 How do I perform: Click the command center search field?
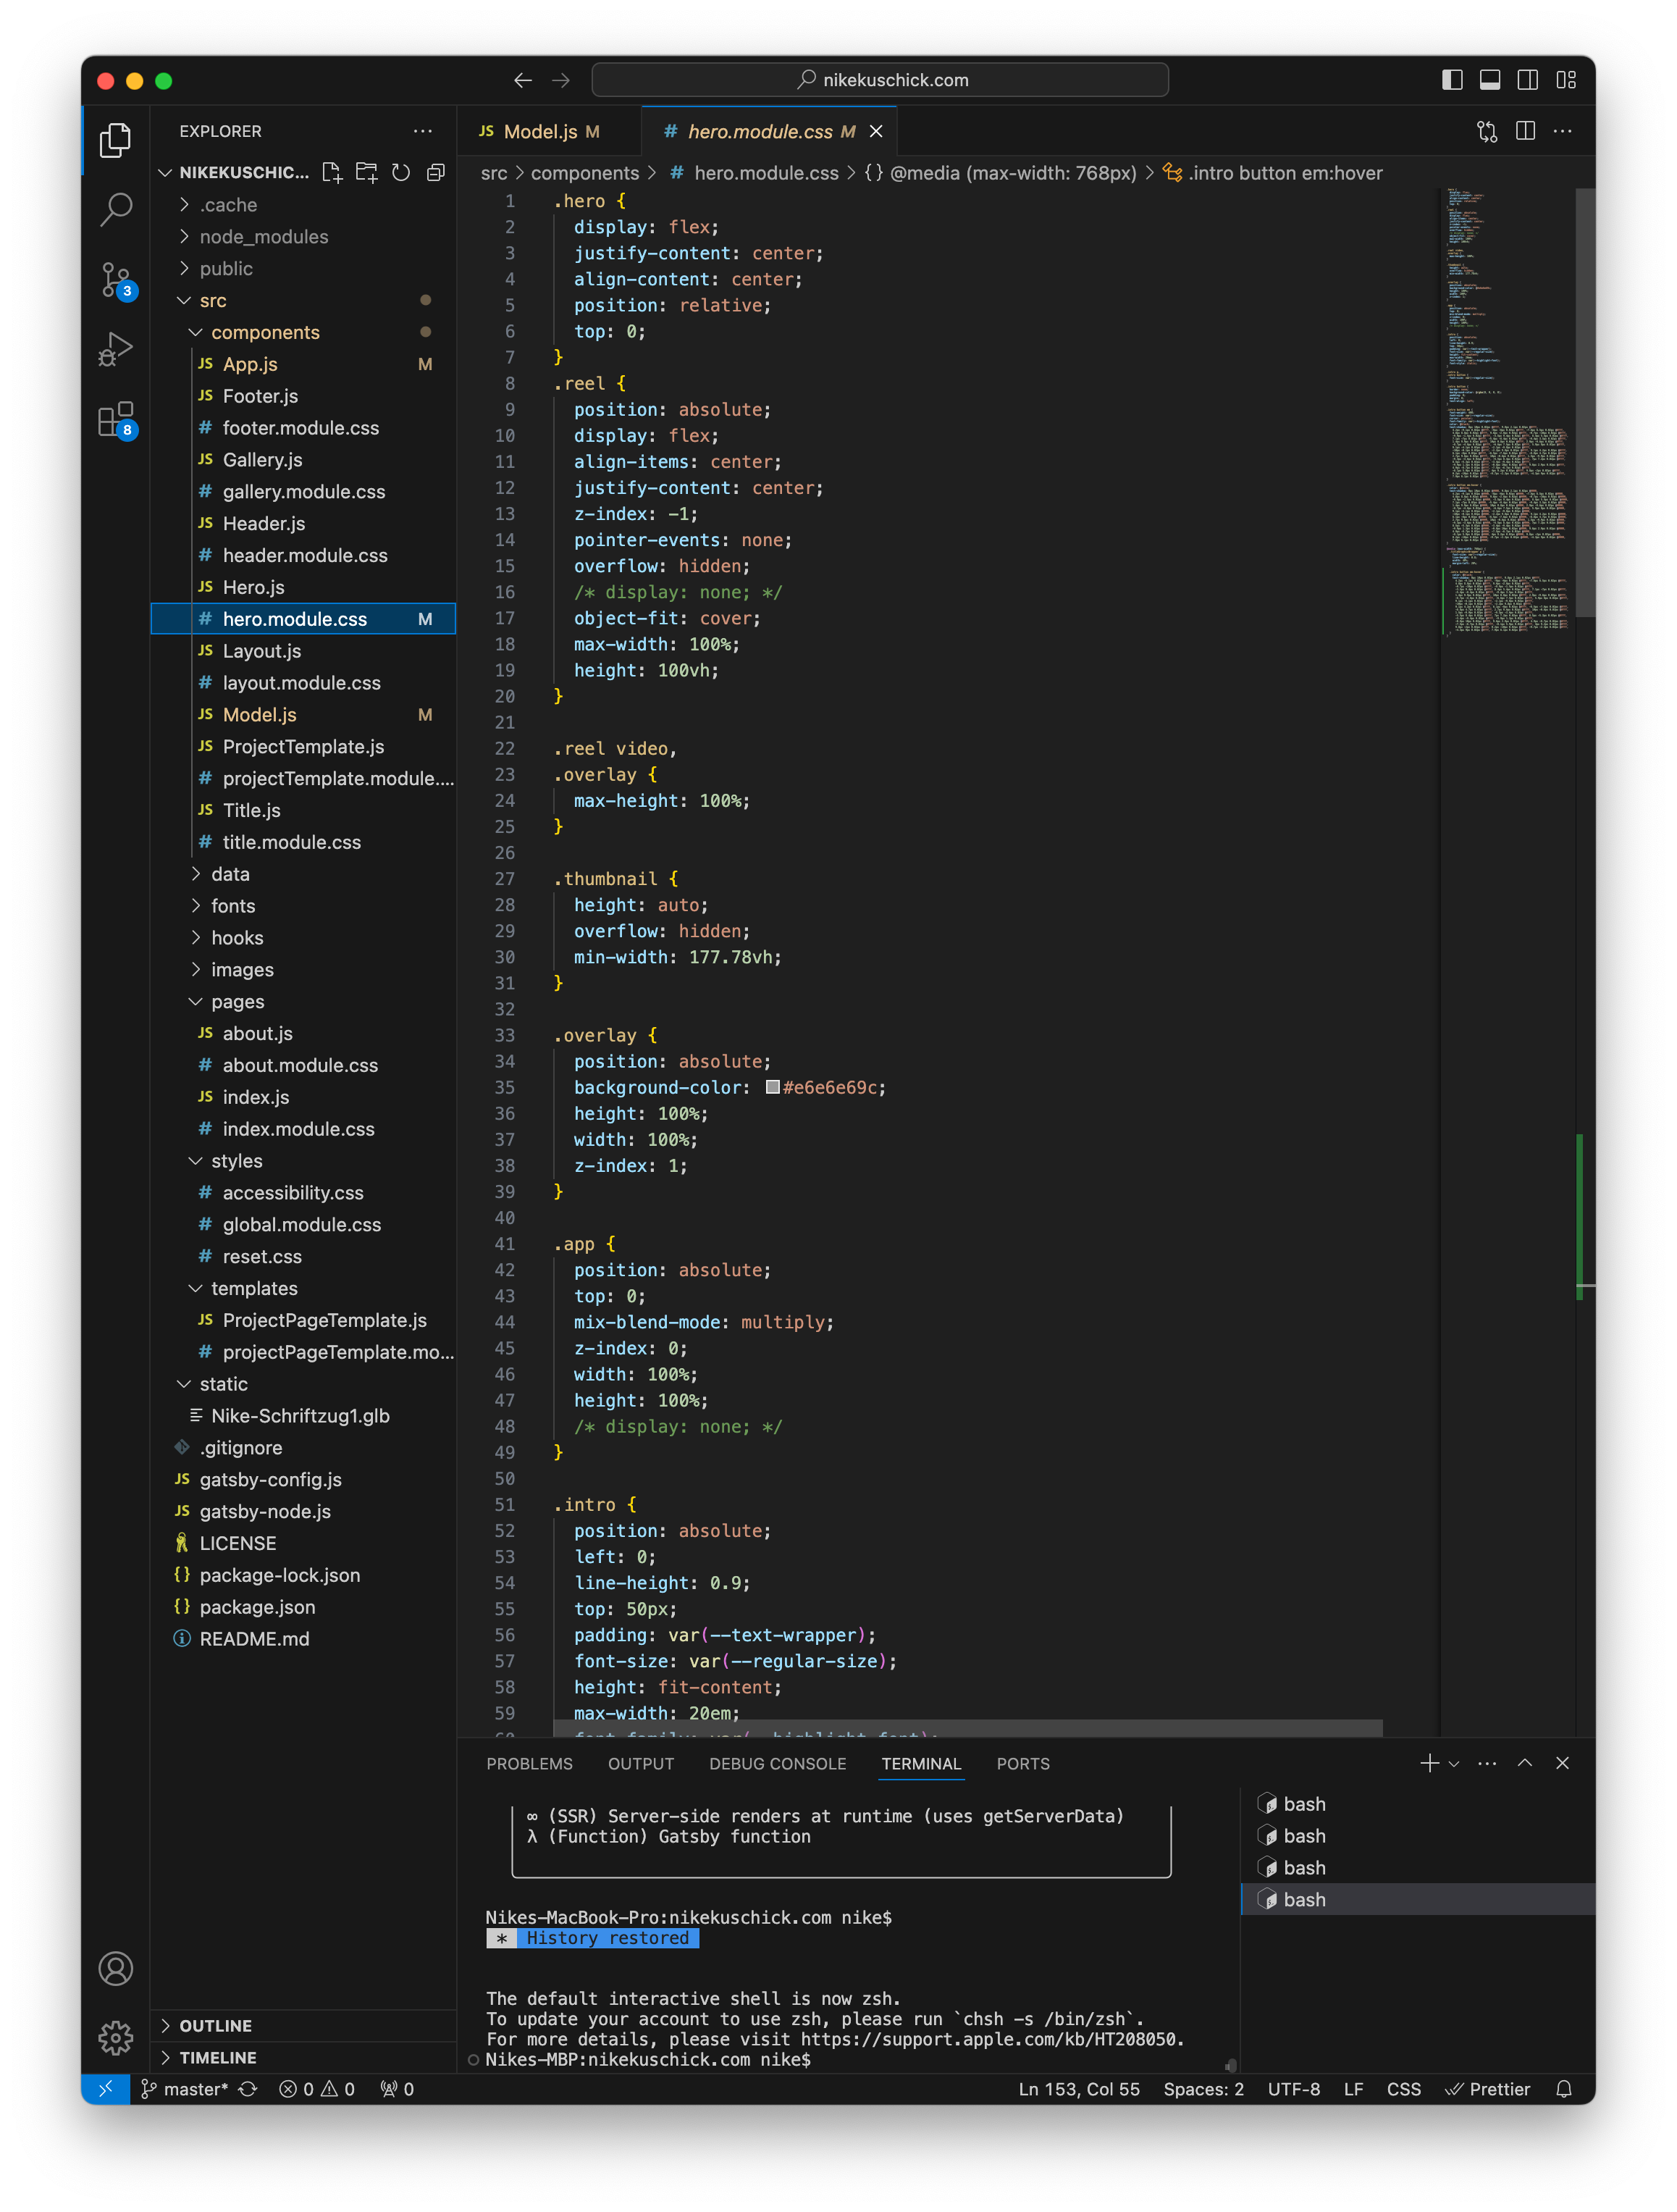tap(880, 80)
